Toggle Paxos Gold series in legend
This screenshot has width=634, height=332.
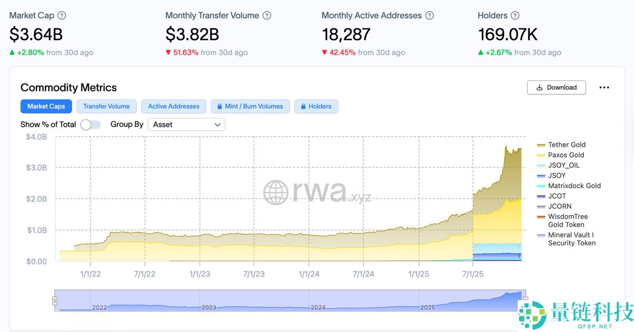(x=566, y=155)
